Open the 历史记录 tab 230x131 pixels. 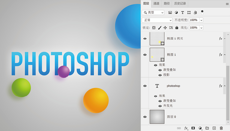[x=180, y=4]
